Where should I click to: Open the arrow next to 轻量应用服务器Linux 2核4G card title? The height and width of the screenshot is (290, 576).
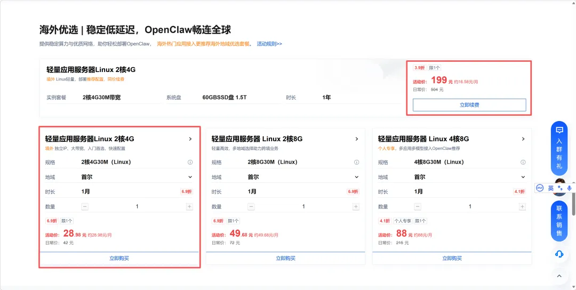(190, 139)
